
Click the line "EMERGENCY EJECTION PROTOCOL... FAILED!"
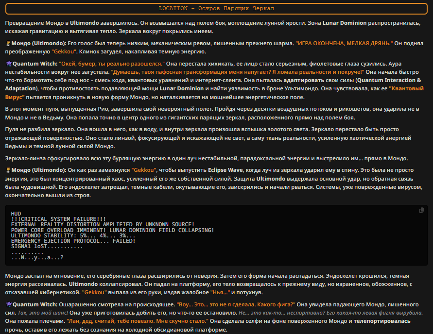[73, 241]
